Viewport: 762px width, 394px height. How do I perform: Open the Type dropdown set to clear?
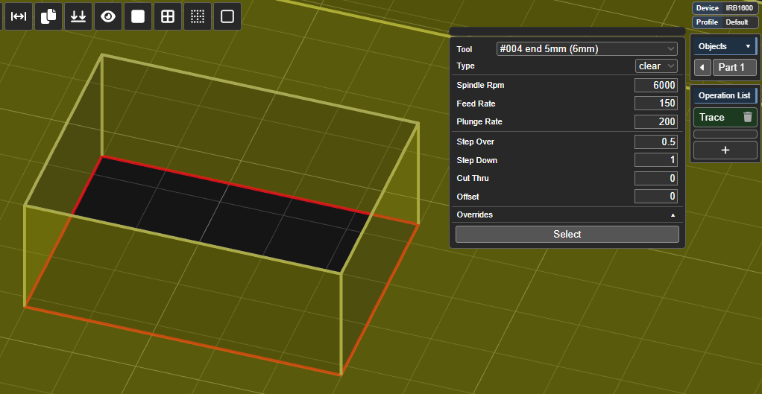pos(656,66)
